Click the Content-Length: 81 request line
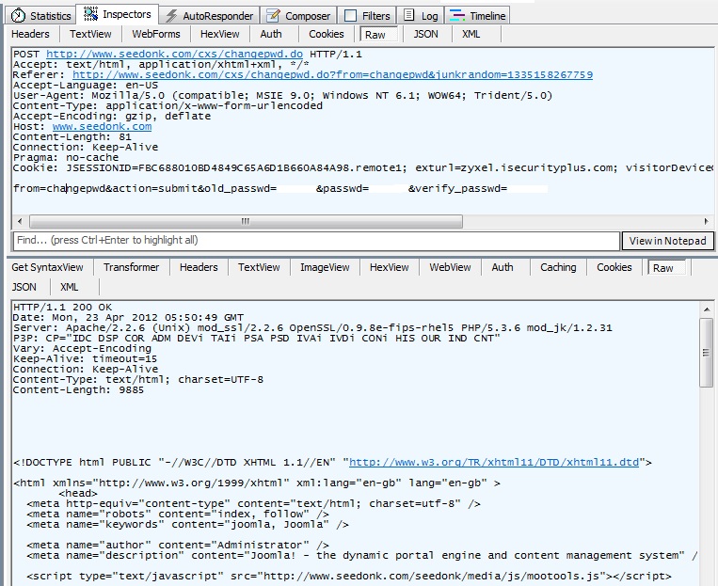The height and width of the screenshot is (586, 718). (x=72, y=137)
